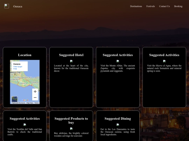Image resolution: width=189 pixels, height=141 pixels.
Task: Click the site logo image beside Oaxaca
Action: (7, 6)
